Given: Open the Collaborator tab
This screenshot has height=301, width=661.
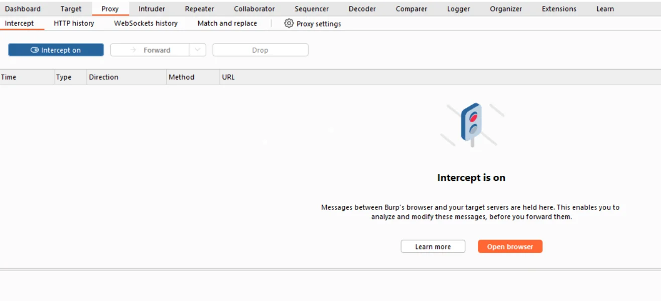Looking at the screenshot, I should [x=254, y=9].
